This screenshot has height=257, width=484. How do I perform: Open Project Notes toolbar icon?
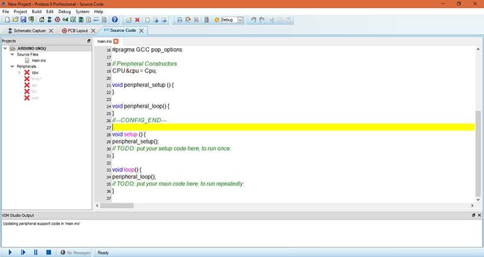point(104,20)
